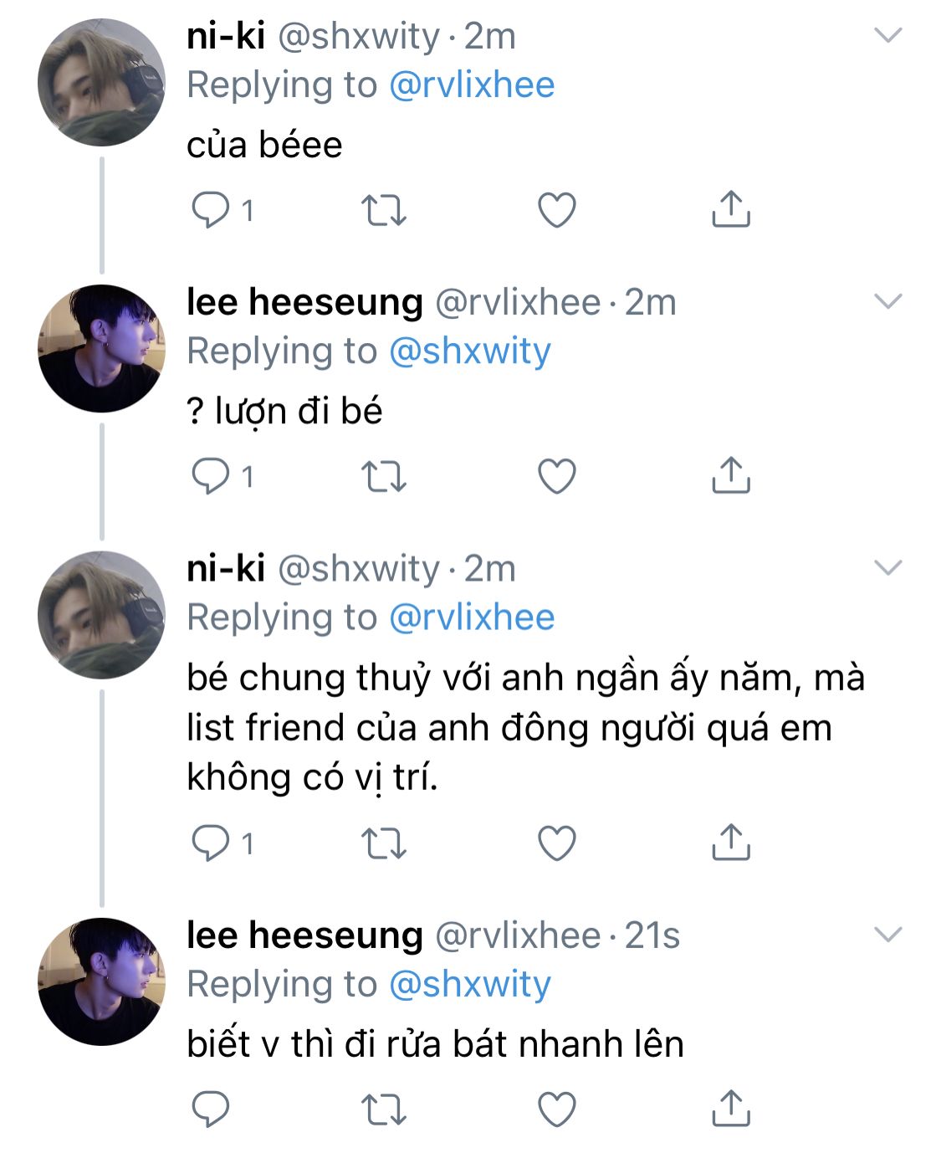Like ni-ki's "của béee" tweet
941x1153 pixels.
[x=556, y=210]
